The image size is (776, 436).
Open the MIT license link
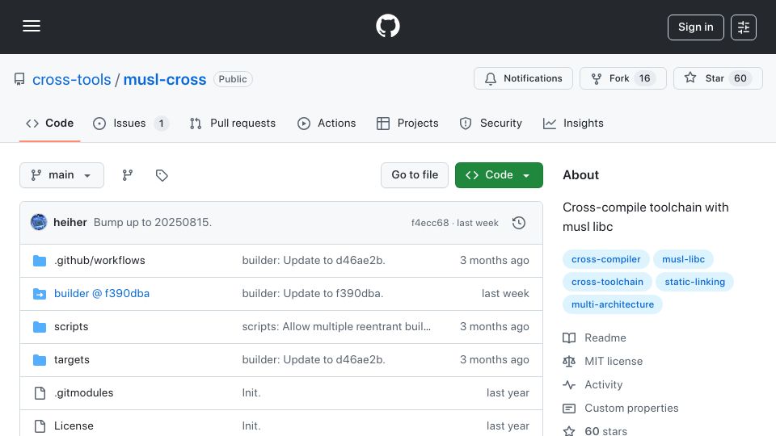(614, 362)
